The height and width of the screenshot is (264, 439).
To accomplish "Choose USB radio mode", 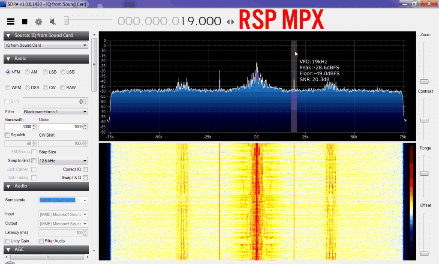I will [x=63, y=72].
